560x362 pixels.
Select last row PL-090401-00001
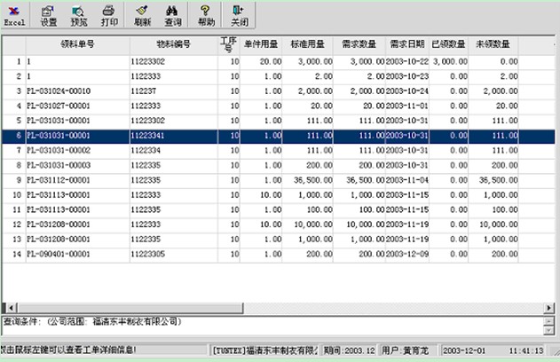tap(77, 255)
